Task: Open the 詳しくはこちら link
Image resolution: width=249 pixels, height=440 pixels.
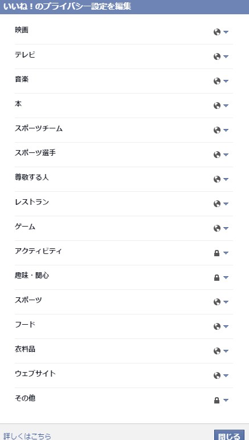Action: click(27, 436)
